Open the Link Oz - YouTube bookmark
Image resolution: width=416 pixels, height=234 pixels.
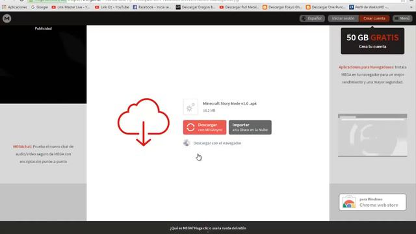tap(112, 7)
